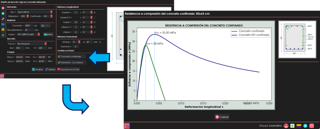Expand the Forma Rectangular dropdown
Screen dimensions: 320x129
pos(46,44)
